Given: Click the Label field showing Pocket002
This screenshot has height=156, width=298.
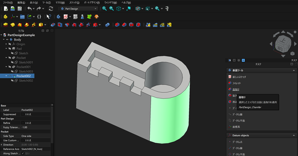Looking at the screenshot, I should 35,110.
